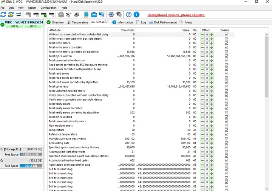
Task: Click the blue info About toolbar icon
Action: (136, 15)
